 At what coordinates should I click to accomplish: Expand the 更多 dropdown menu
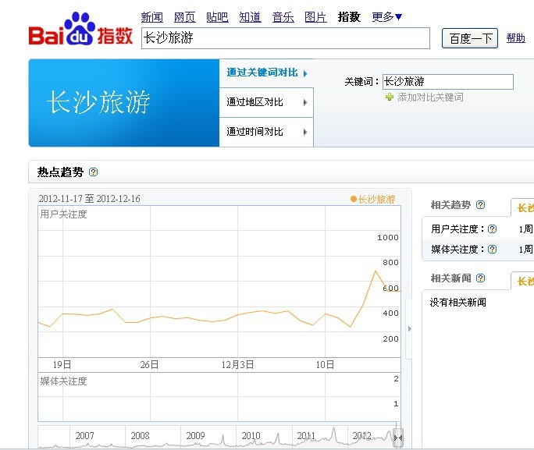[x=386, y=17]
